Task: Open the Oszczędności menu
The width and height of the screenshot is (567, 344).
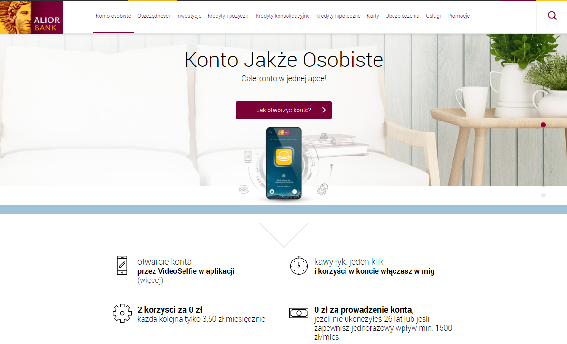Action: pyautogui.click(x=154, y=16)
